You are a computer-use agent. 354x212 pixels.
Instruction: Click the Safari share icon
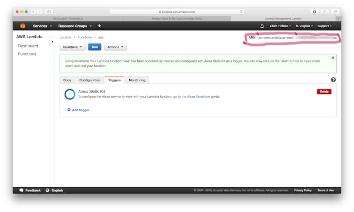point(325,12)
